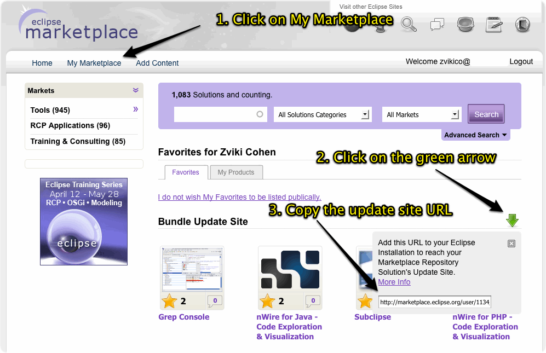Open nWire for Java's comment bubble count

point(313,301)
